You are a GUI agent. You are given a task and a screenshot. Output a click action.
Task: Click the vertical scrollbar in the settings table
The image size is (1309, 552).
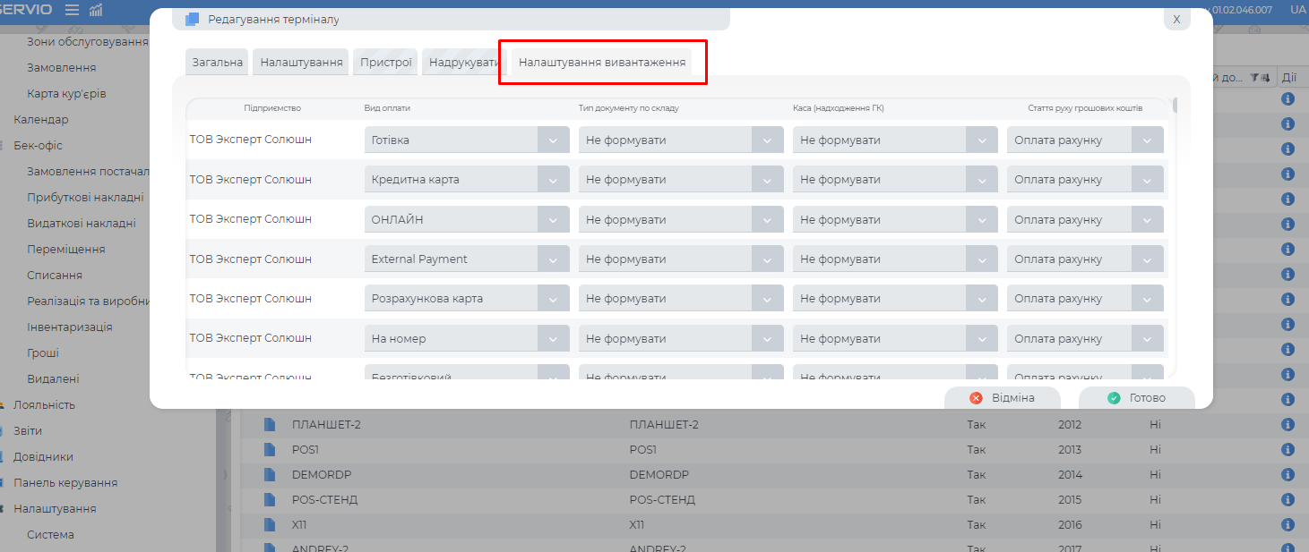point(1175,106)
